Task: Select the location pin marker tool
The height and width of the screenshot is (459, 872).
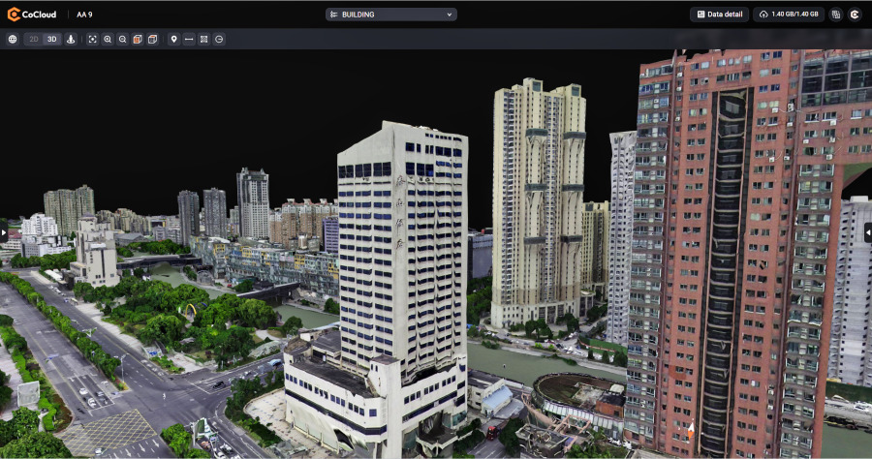Action: [x=174, y=39]
